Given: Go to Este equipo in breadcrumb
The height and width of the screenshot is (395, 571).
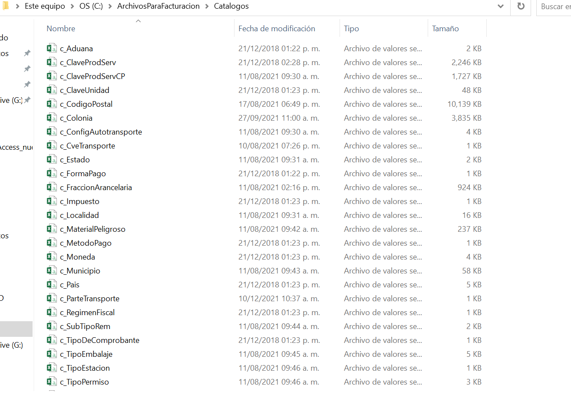Looking at the screenshot, I should pos(45,7).
